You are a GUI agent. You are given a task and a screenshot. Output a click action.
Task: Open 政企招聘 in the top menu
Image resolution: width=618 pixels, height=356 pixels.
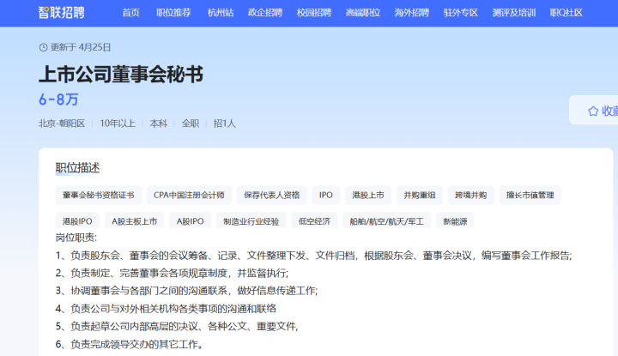tap(265, 13)
